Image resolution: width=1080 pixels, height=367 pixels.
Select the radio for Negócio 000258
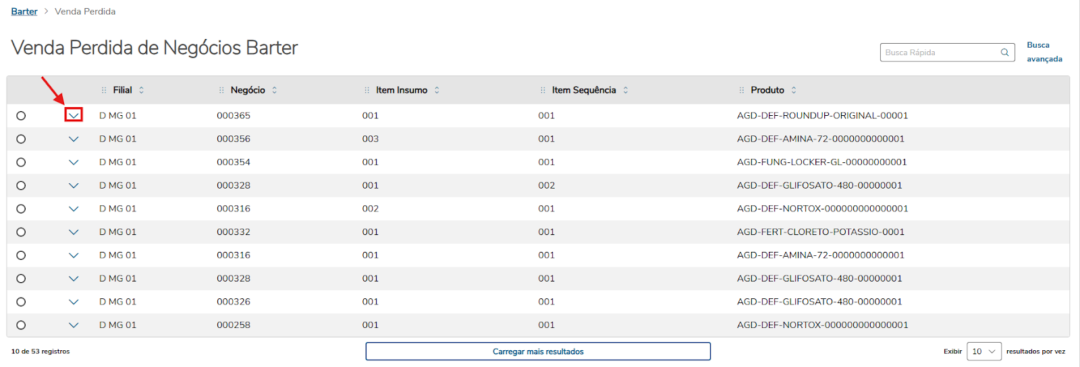(21, 325)
